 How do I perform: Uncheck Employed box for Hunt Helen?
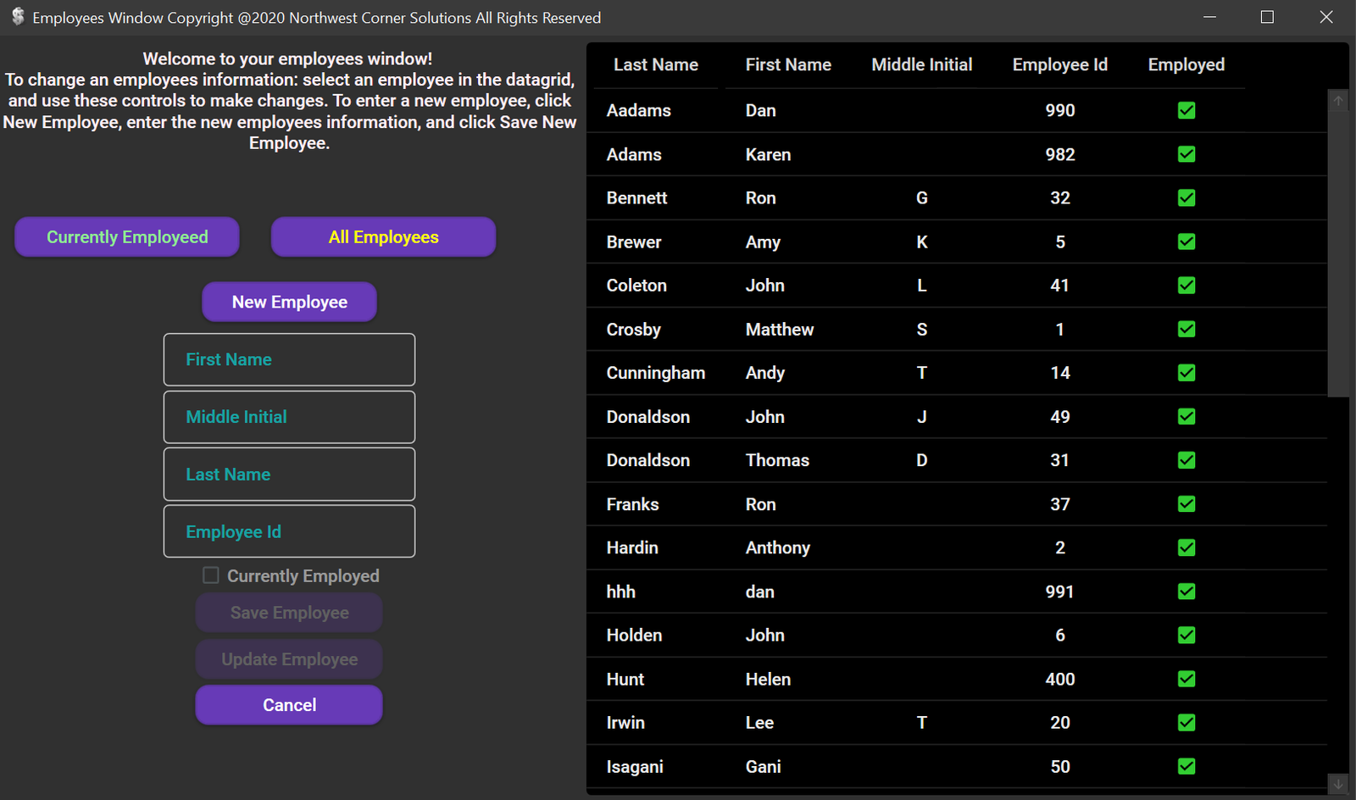[1186, 680]
